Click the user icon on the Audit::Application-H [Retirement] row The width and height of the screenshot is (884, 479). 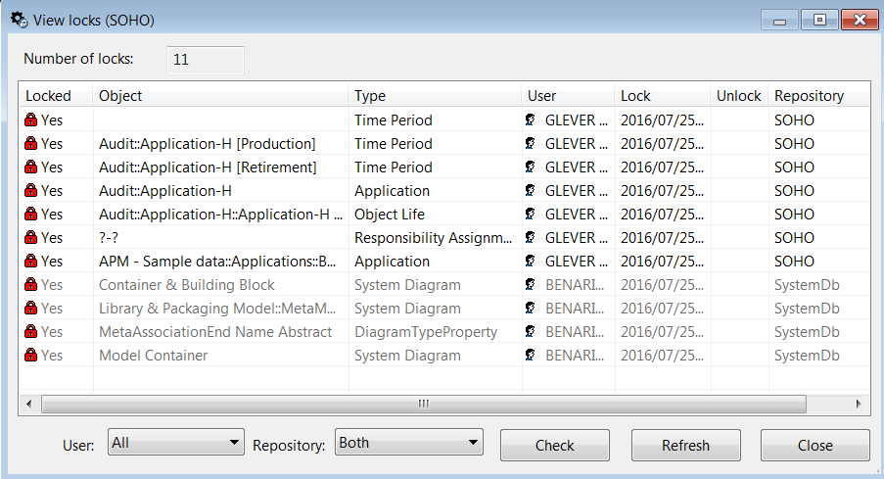[x=530, y=168]
